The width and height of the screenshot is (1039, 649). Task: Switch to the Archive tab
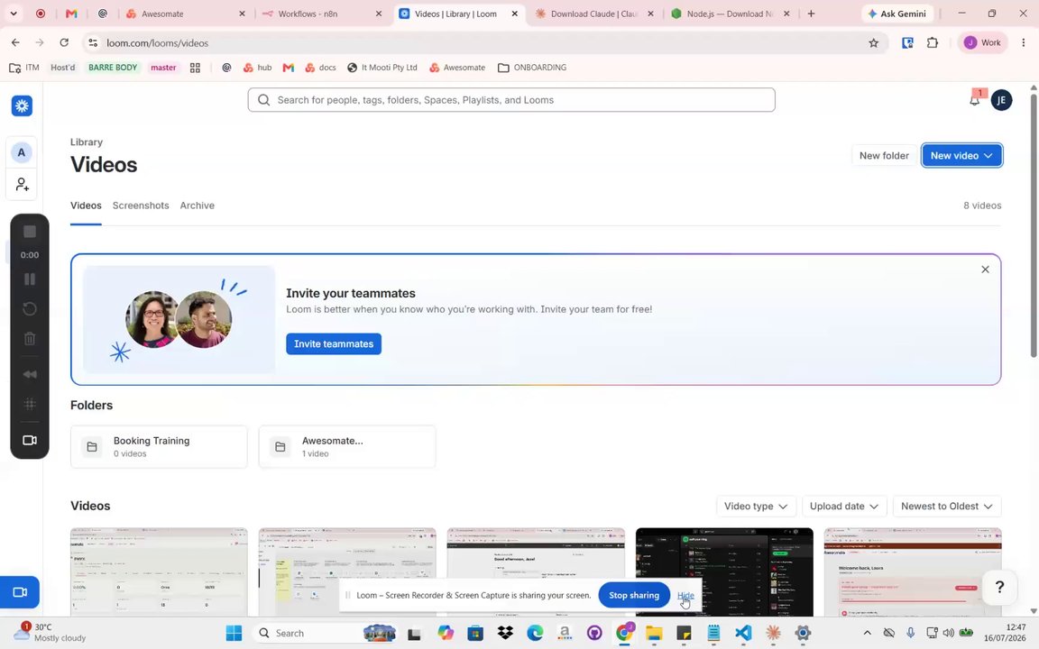tap(197, 206)
